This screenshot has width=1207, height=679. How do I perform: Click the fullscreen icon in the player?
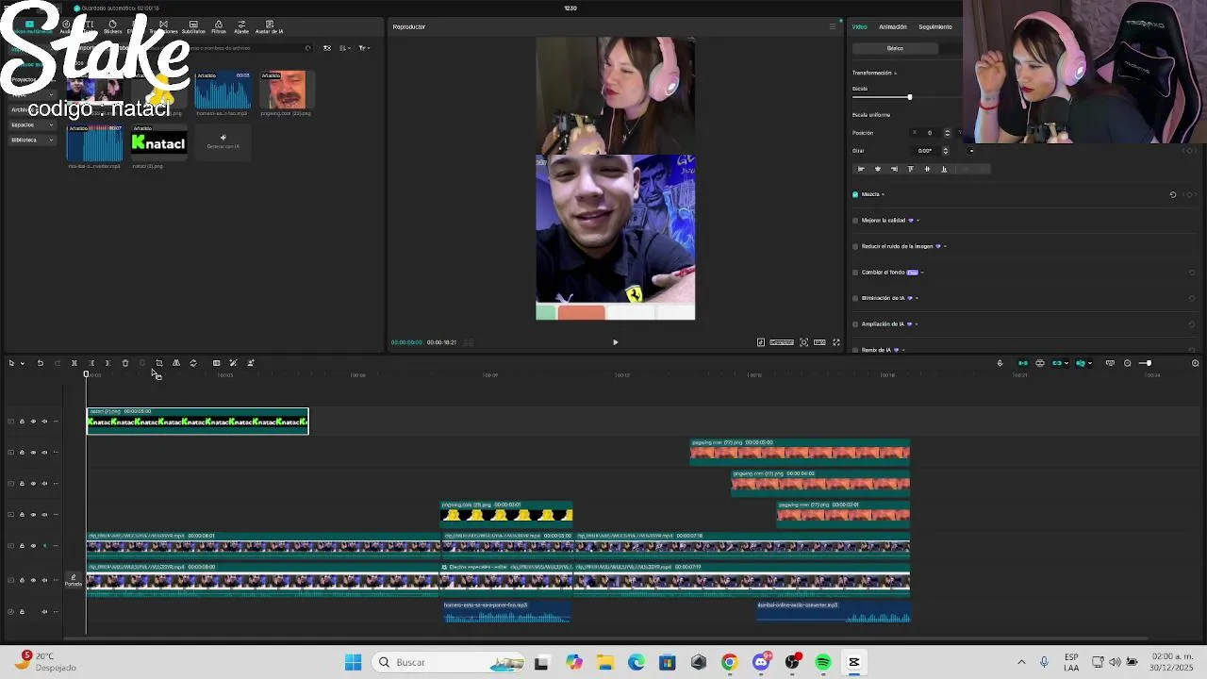pyautogui.click(x=835, y=342)
